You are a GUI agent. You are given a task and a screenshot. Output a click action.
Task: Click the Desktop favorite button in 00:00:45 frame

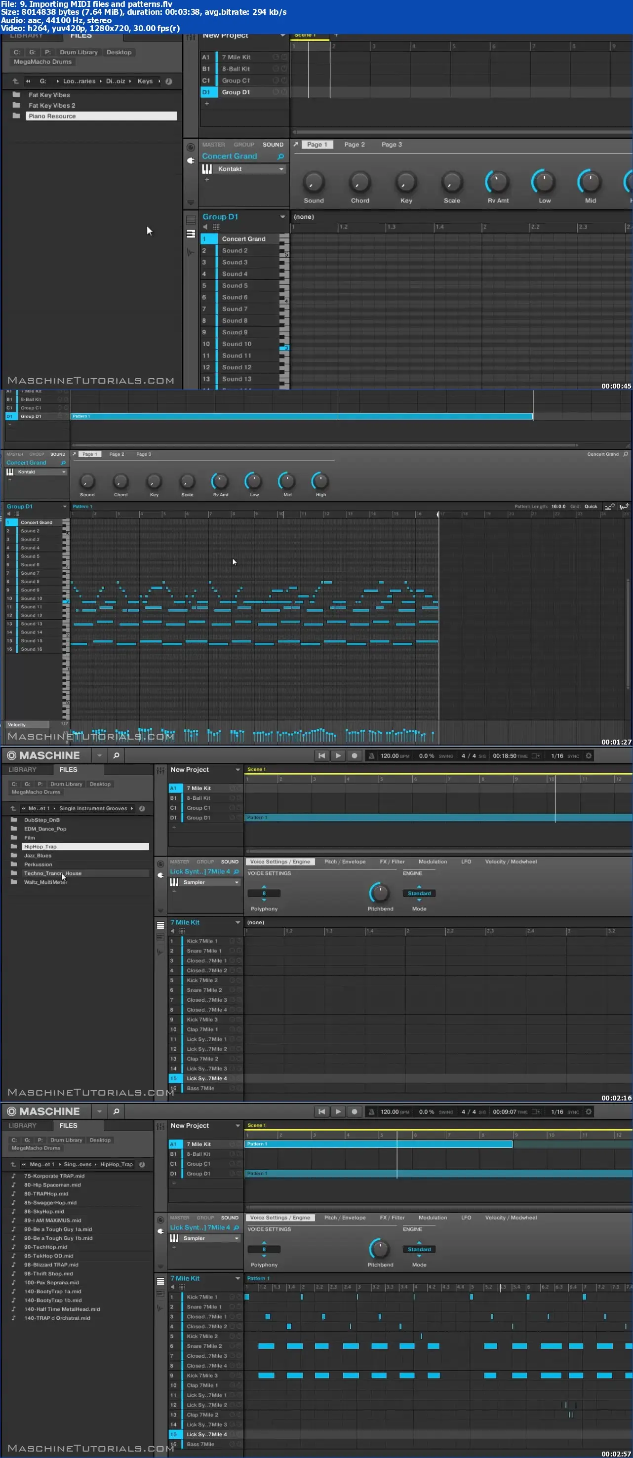(119, 52)
